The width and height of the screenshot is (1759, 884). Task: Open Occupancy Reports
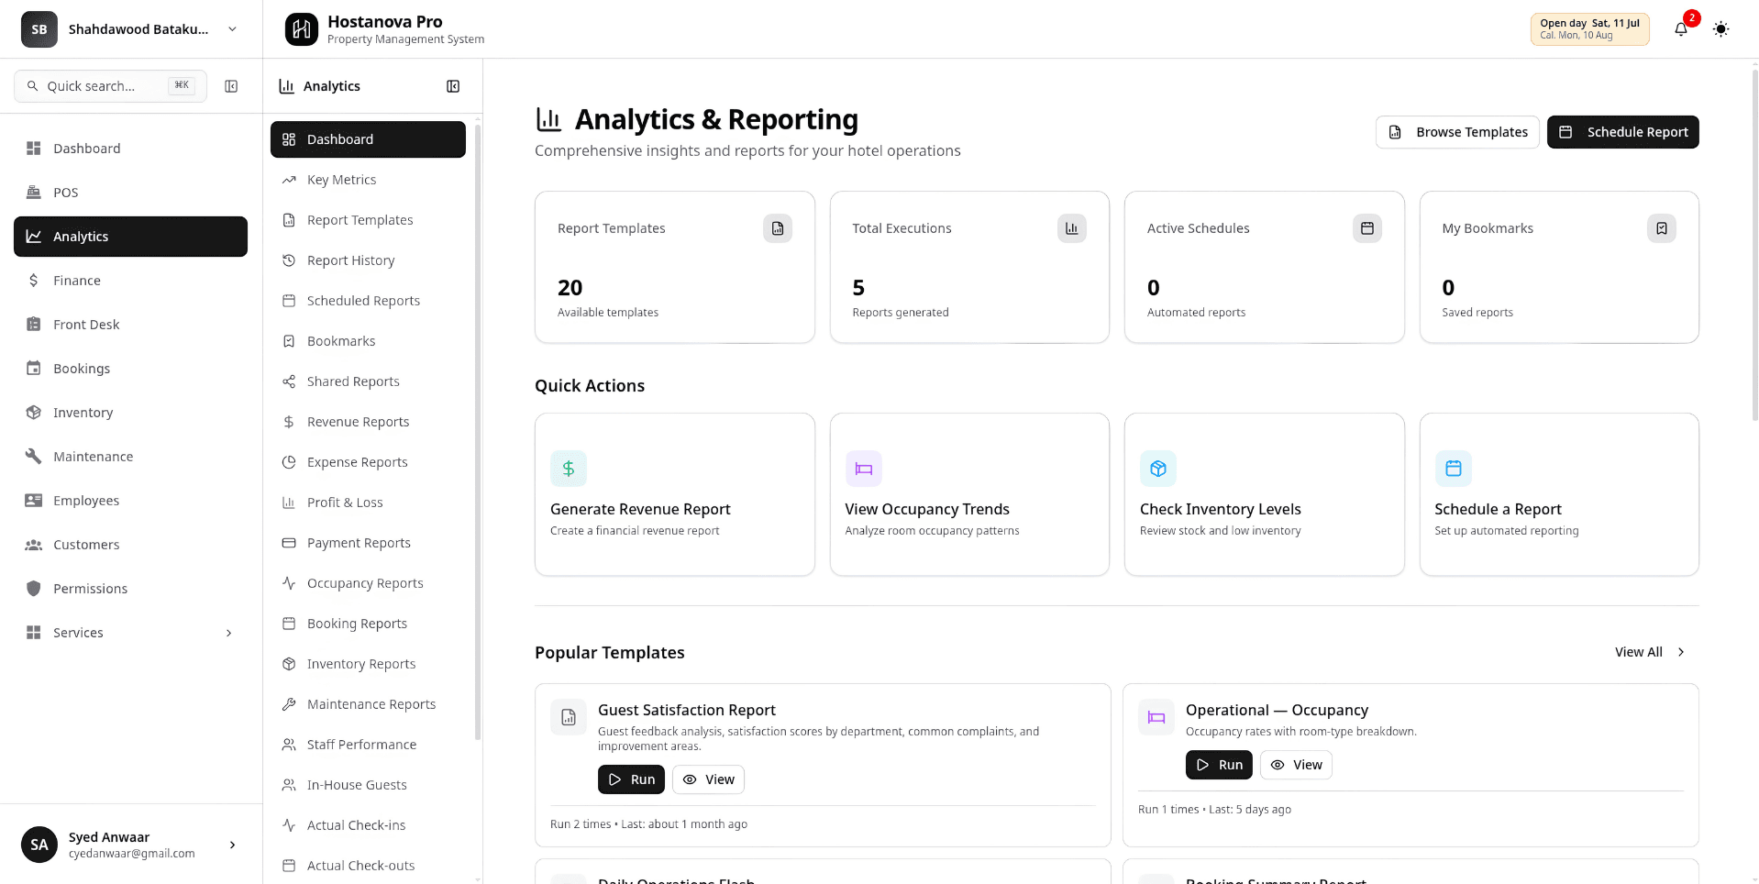(x=368, y=583)
